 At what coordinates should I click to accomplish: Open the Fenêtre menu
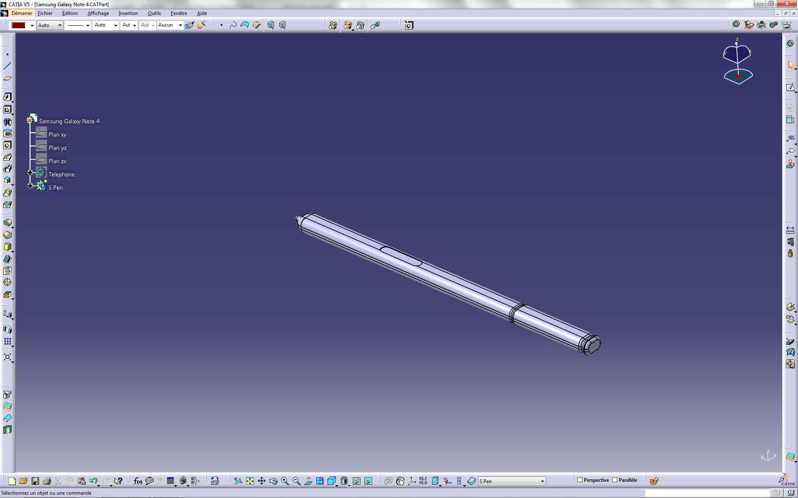click(x=179, y=13)
